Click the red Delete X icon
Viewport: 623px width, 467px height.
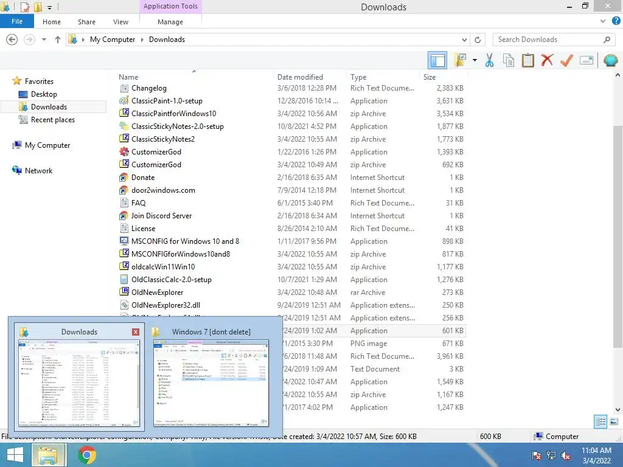547,60
